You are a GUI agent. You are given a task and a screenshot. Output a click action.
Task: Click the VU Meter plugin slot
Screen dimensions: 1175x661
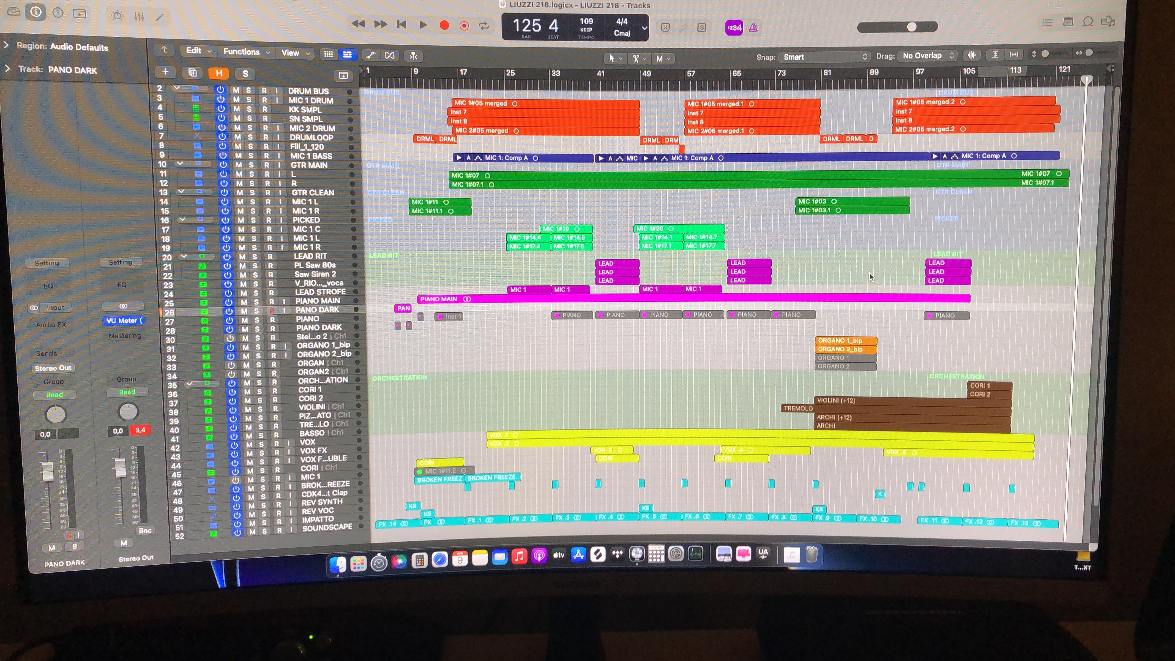coord(124,320)
